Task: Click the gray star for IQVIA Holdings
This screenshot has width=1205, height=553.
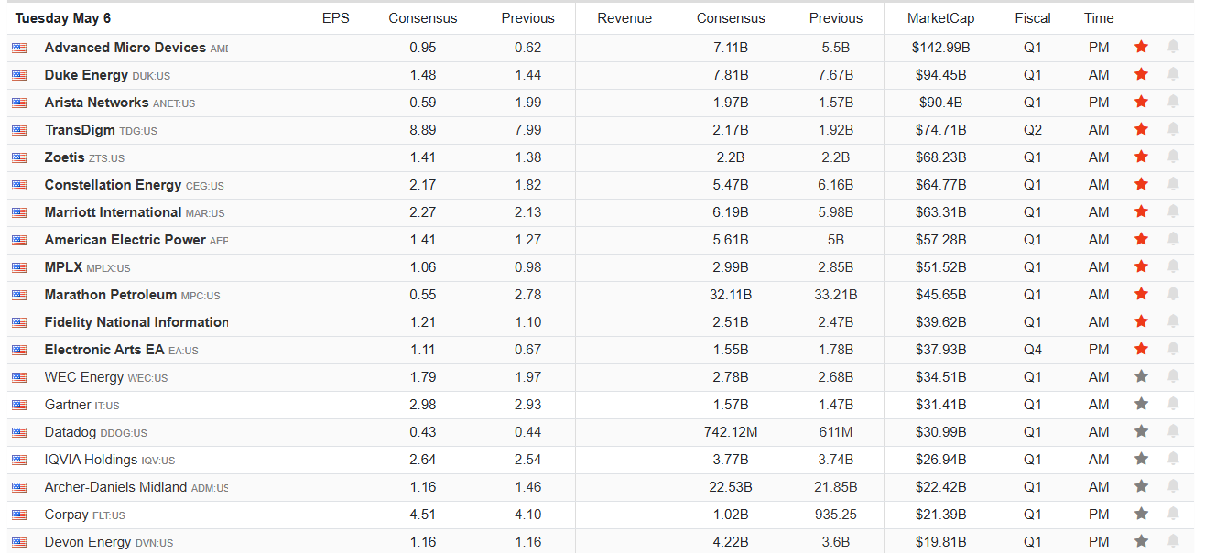Action: click(1141, 459)
